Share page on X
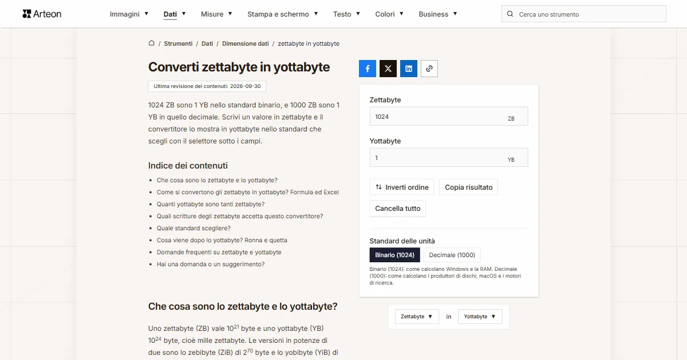This screenshot has width=687, height=360. [x=388, y=69]
